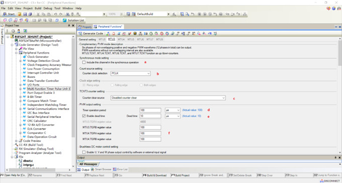Screen dimensions: 342x183
Task: Open the File menu
Action: pos(3,8)
